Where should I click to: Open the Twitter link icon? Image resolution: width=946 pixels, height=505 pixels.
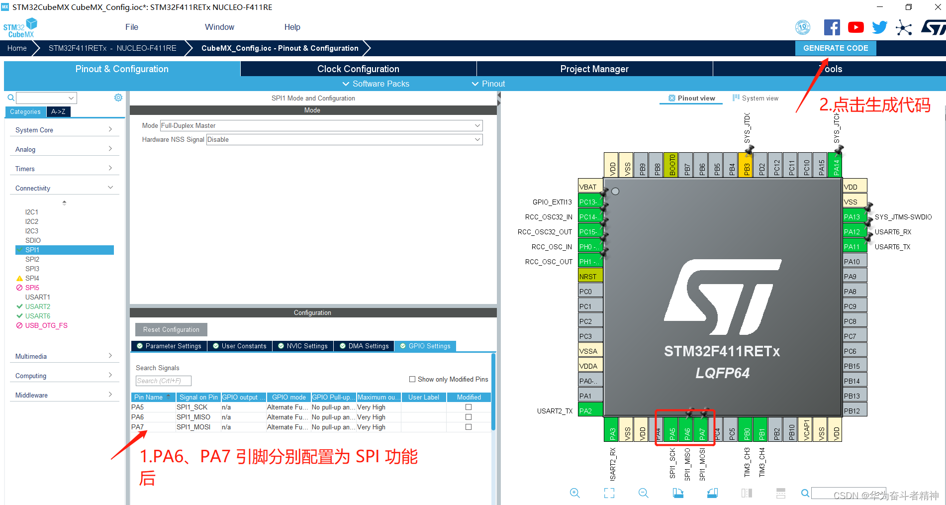point(879,27)
